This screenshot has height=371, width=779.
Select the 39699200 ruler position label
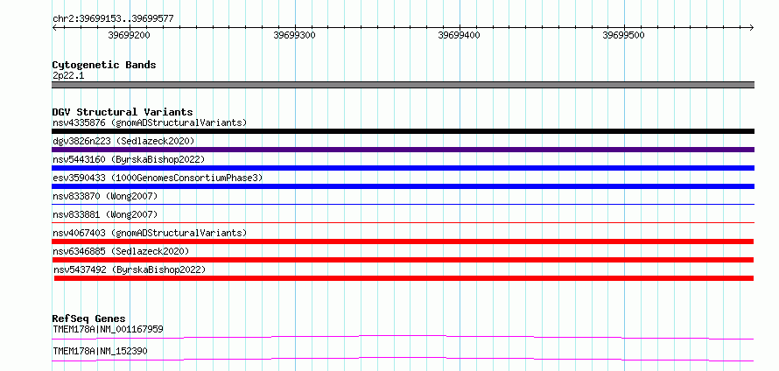[130, 35]
